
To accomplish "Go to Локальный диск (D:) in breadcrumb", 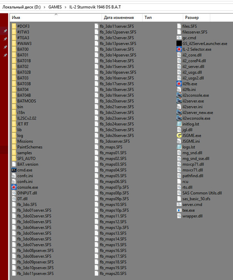I will click(x=21, y=7).
